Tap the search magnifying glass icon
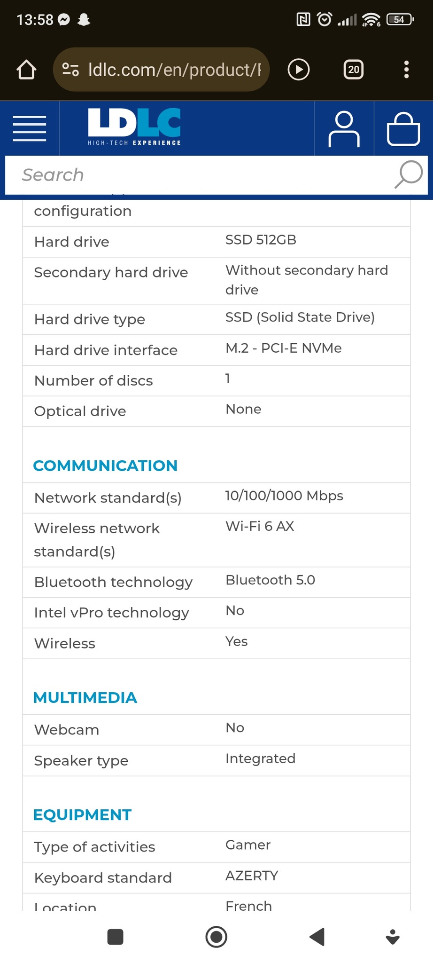This screenshot has width=433, height=963. click(408, 174)
